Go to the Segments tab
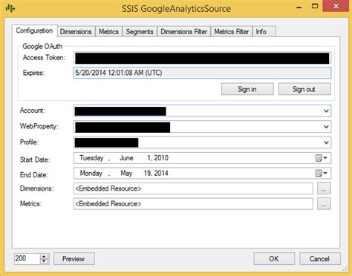 (140, 32)
